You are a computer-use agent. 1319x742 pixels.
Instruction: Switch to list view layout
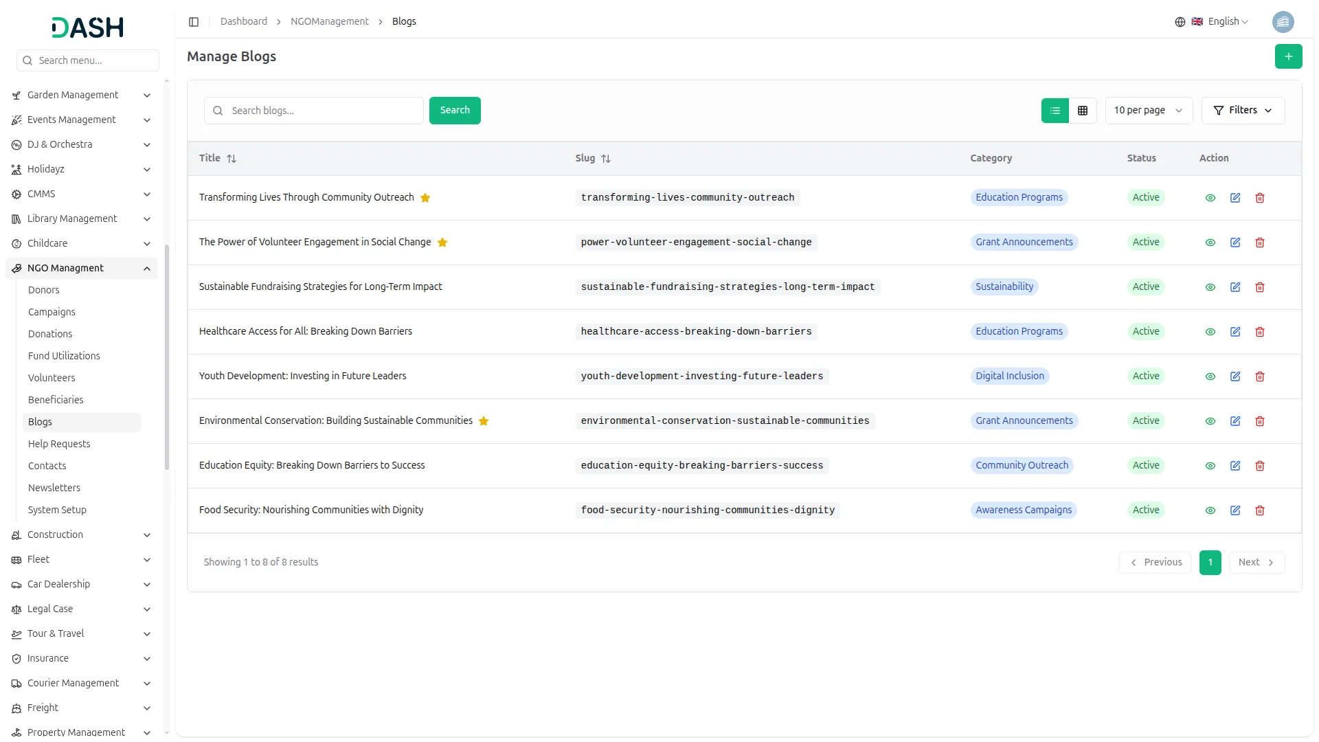1055,111
